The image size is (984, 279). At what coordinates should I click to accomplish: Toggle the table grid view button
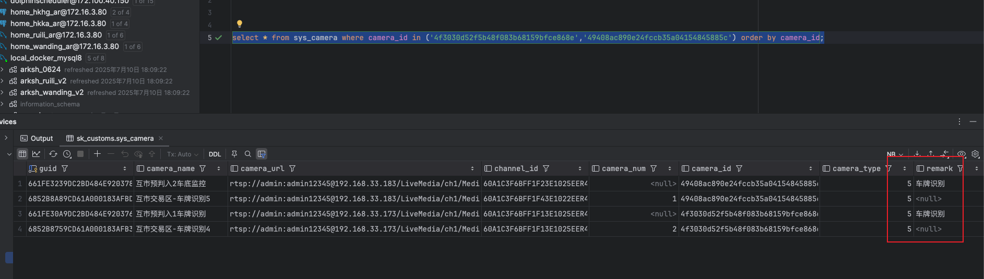[x=22, y=154]
